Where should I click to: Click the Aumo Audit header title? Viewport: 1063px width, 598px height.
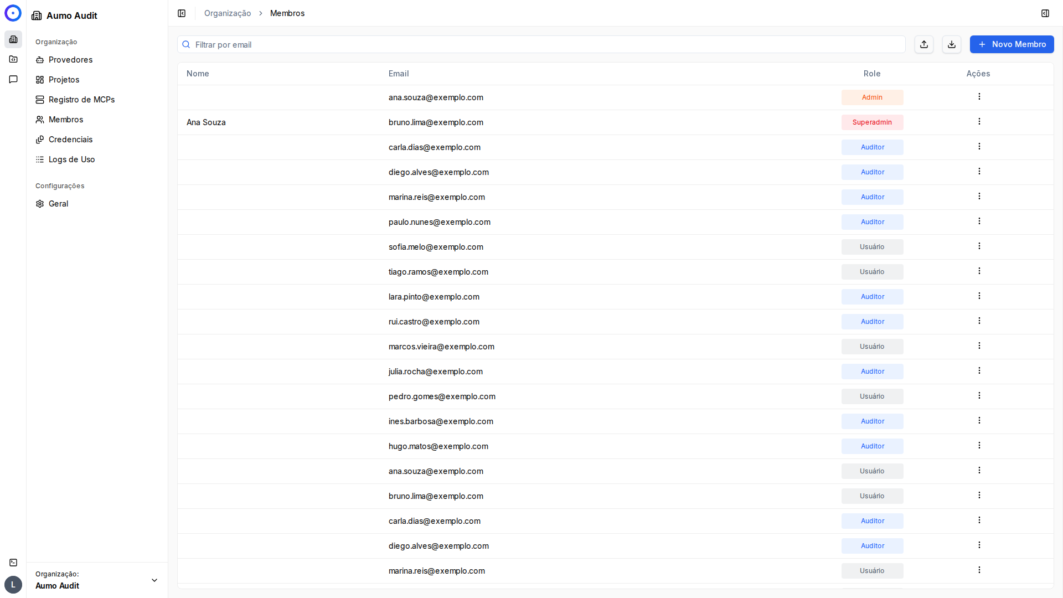(72, 16)
